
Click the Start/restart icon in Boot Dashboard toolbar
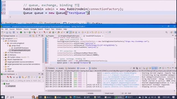8,77
